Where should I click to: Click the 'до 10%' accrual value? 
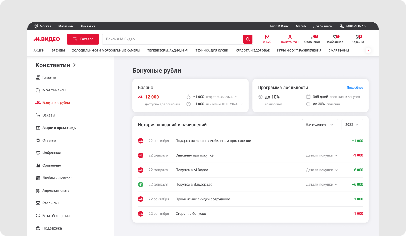pyautogui.click(x=272, y=97)
